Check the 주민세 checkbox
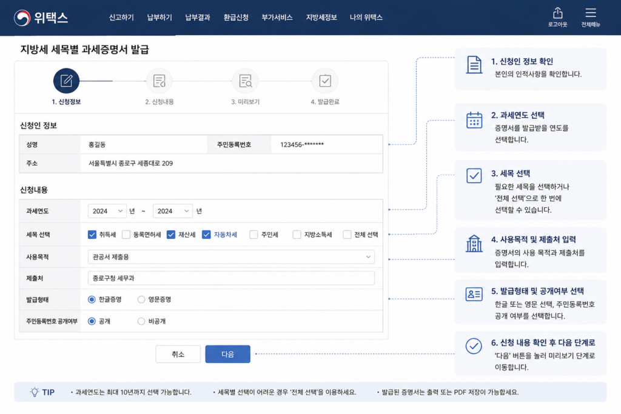Screen dimensions: 621x414 tap(253, 235)
